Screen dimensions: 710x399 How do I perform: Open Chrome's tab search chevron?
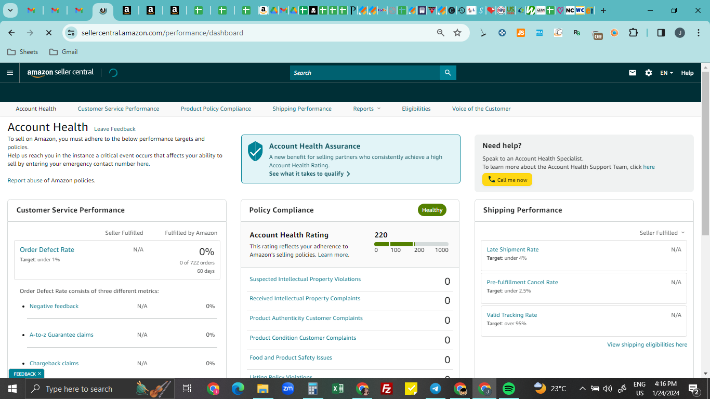[x=10, y=10]
